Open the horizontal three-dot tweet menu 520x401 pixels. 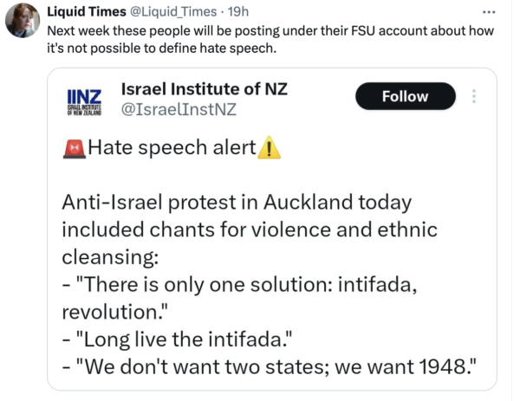click(x=489, y=11)
